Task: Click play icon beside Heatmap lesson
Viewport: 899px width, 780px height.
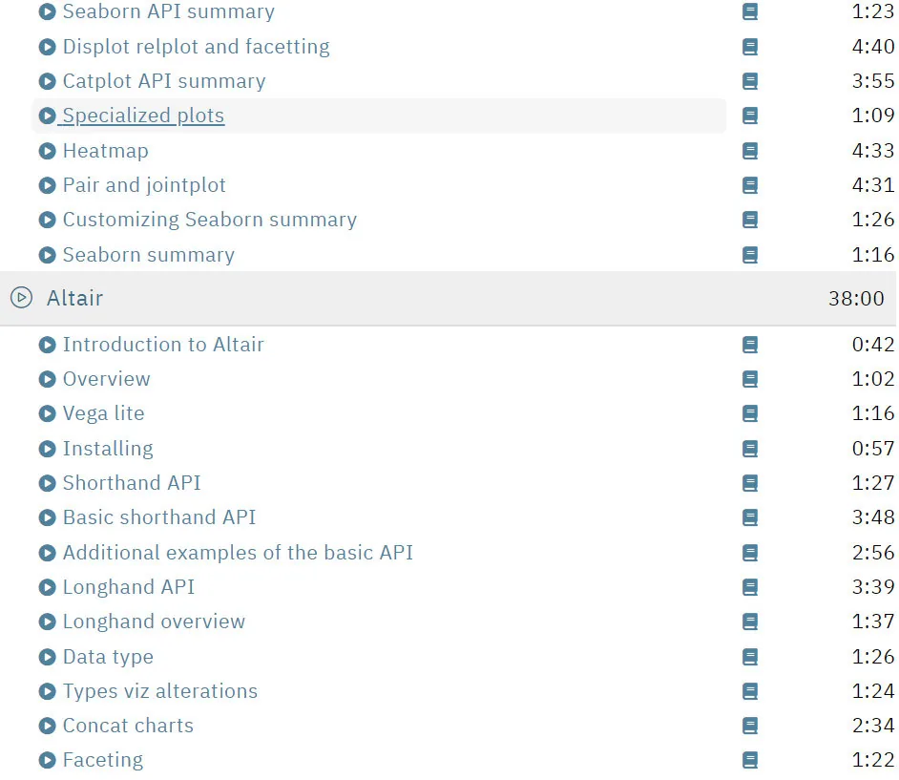Action: [x=47, y=151]
